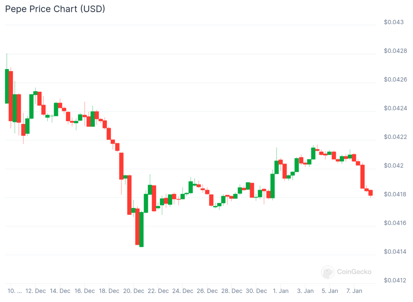Select the 1. Jan date label
The height and width of the screenshot is (302, 413).
click(280, 291)
